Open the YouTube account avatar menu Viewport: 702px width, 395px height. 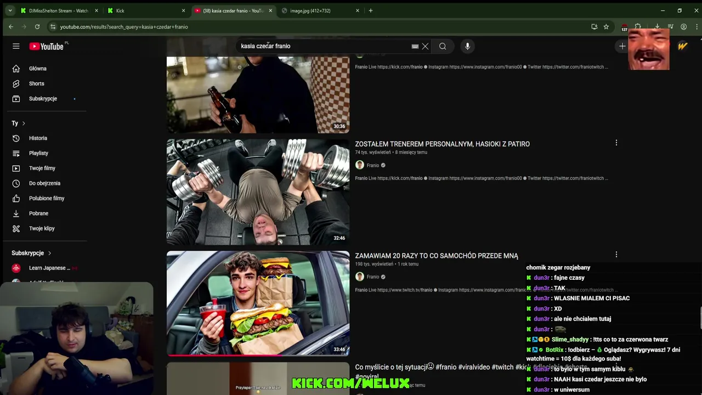click(x=682, y=47)
